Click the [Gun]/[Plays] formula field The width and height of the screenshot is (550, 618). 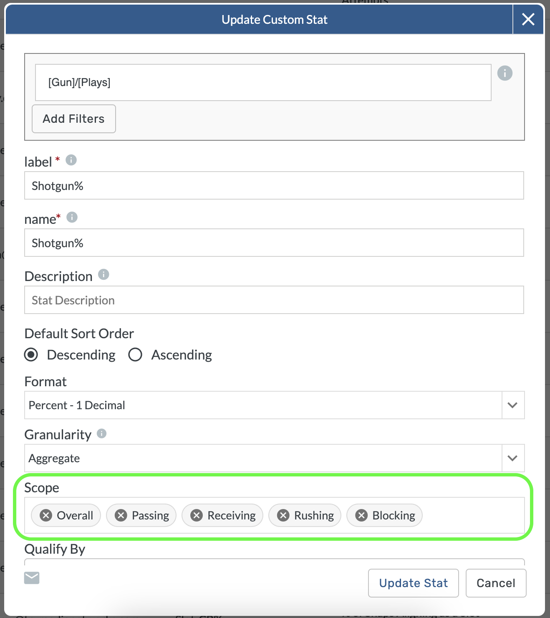click(263, 82)
